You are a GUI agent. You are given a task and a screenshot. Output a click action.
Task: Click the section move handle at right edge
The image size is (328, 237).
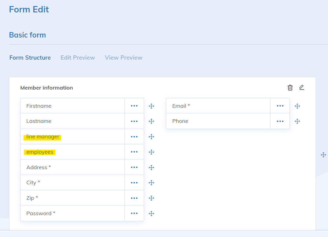coord(323,155)
